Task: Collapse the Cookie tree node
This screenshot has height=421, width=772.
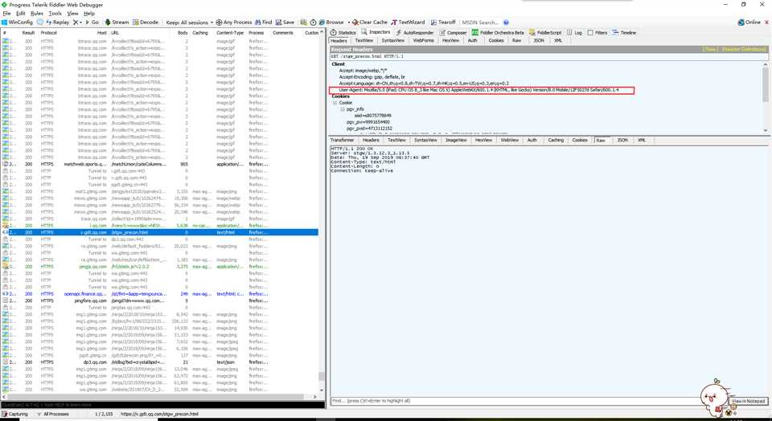Action: coord(335,103)
